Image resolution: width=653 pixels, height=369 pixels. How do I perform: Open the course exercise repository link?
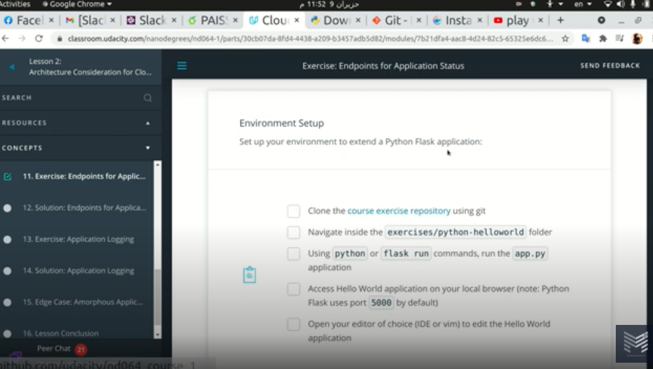coord(399,211)
